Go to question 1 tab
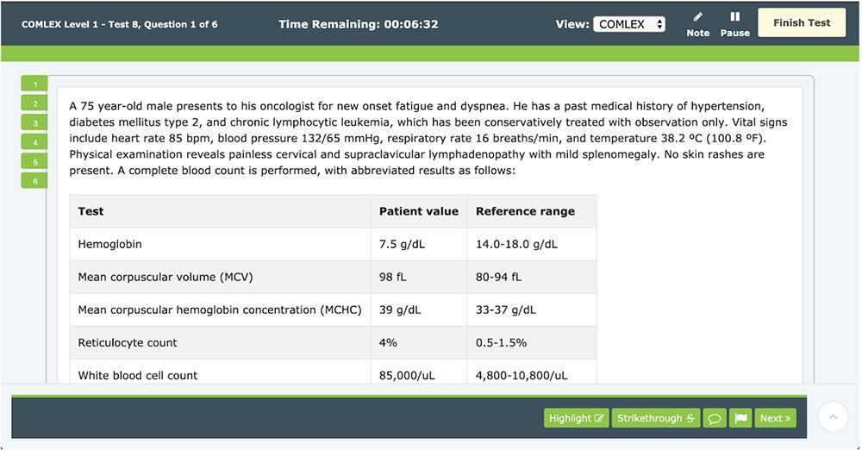The image size is (862, 450). [x=34, y=84]
